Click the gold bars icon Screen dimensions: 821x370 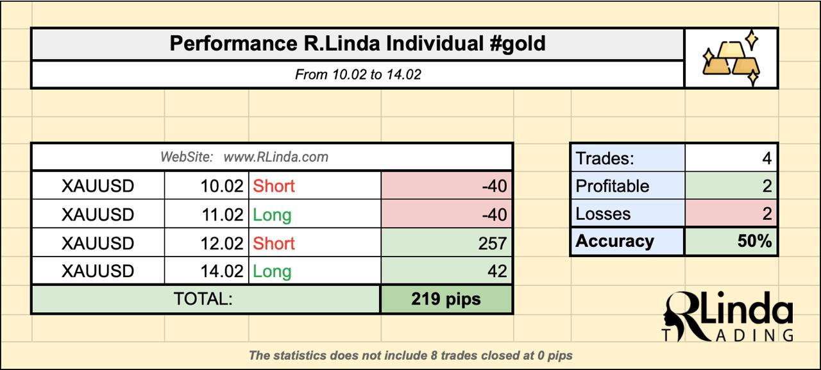click(731, 58)
